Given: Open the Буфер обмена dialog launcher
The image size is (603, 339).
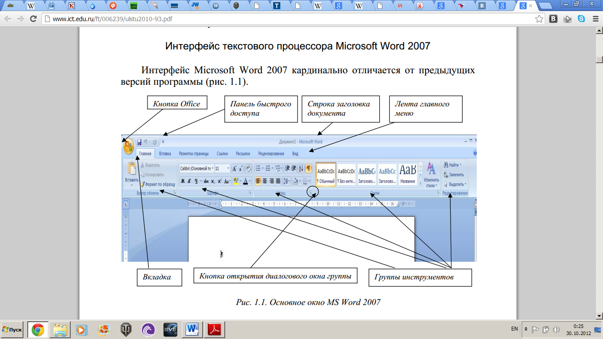Looking at the screenshot, I should pyautogui.click(x=175, y=192).
